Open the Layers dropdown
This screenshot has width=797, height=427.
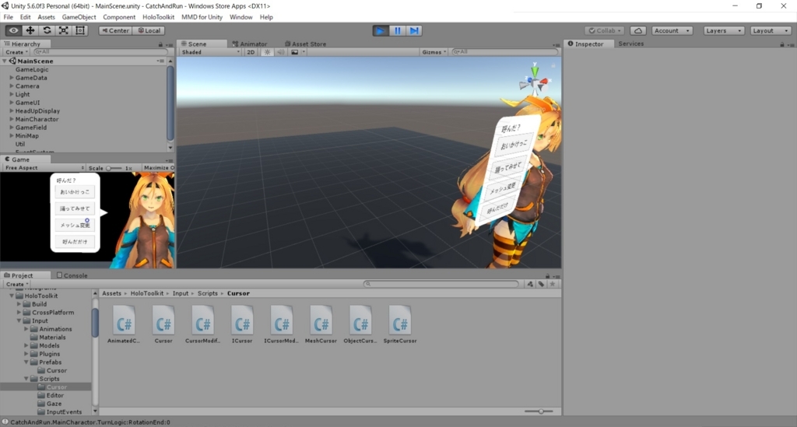click(x=724, y=30)
